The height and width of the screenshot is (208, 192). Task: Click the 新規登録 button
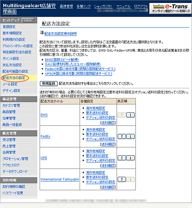click(48, 84)
